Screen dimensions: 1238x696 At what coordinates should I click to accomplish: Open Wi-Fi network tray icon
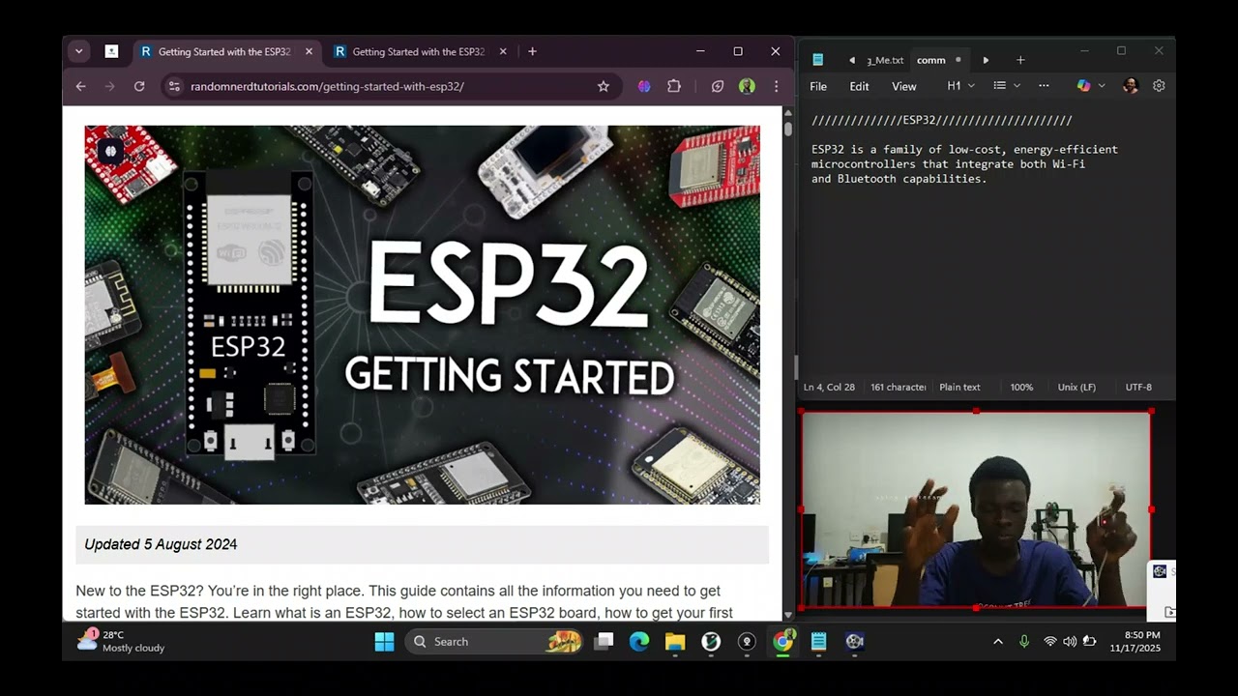point(1050,642)
